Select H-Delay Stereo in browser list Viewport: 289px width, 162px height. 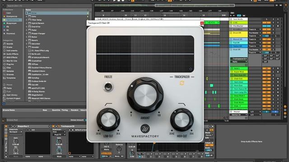point(38,91)
